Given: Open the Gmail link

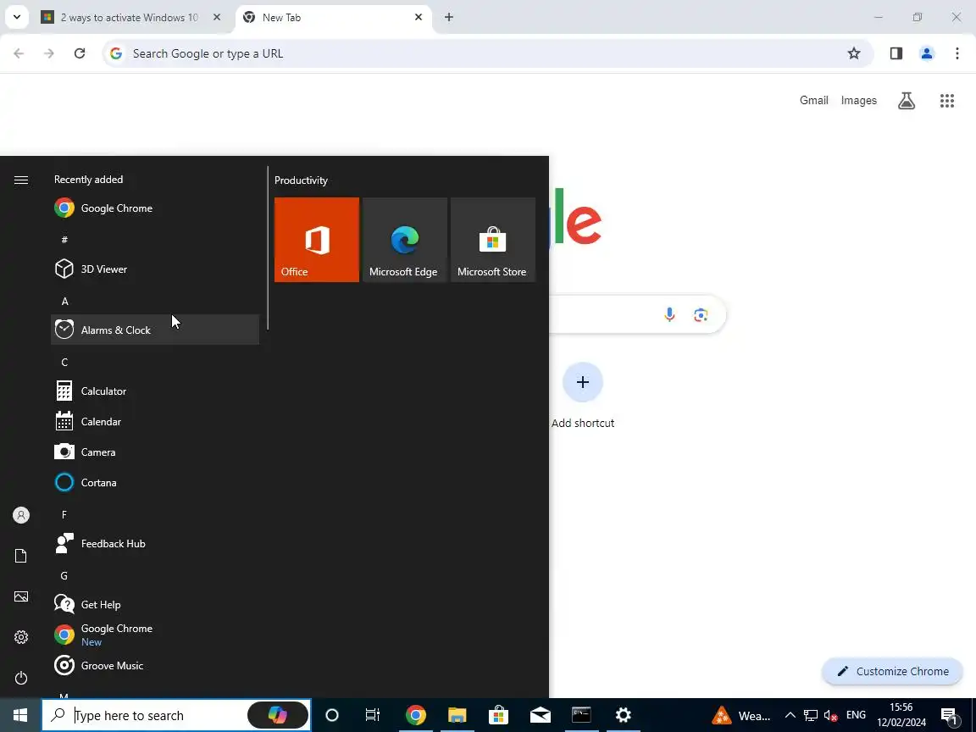Looking at the screenshot, I should pyautogui.click(x=813, y=100).
